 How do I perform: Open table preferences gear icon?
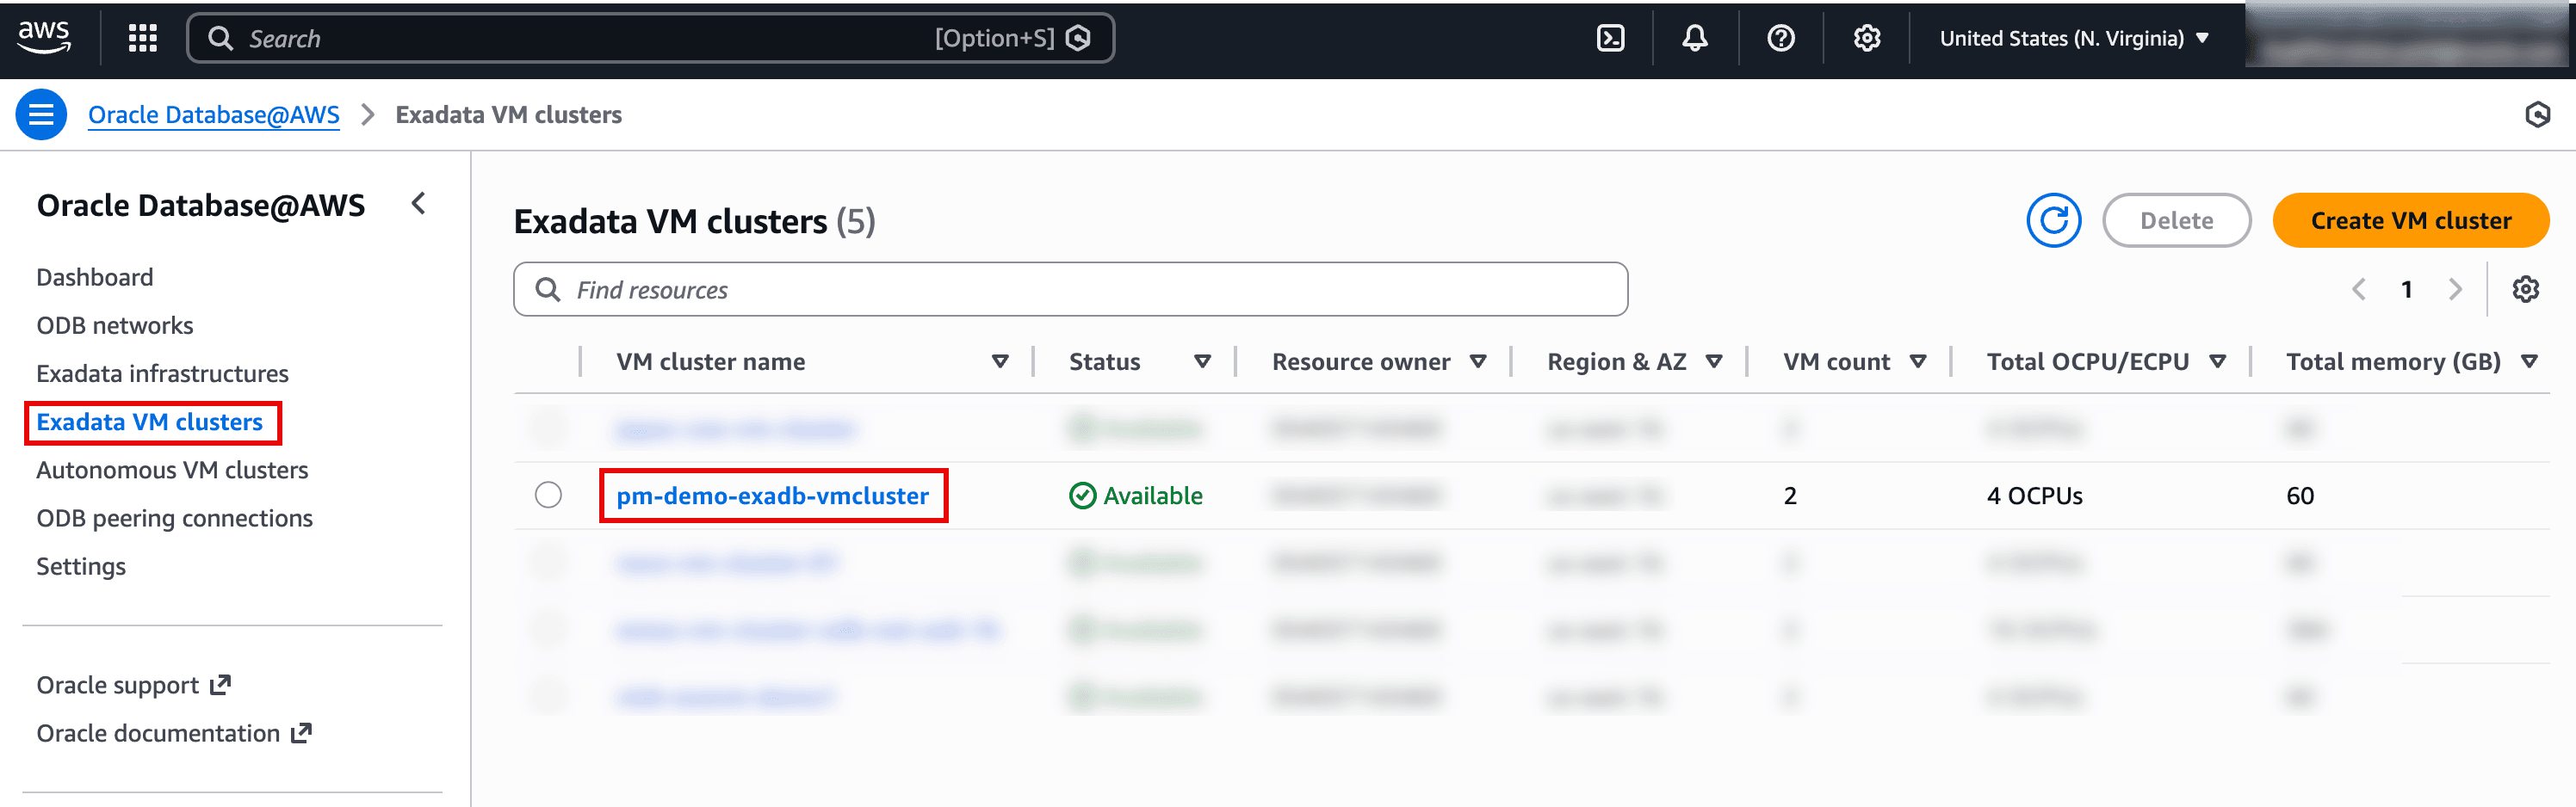point(2526,290)
